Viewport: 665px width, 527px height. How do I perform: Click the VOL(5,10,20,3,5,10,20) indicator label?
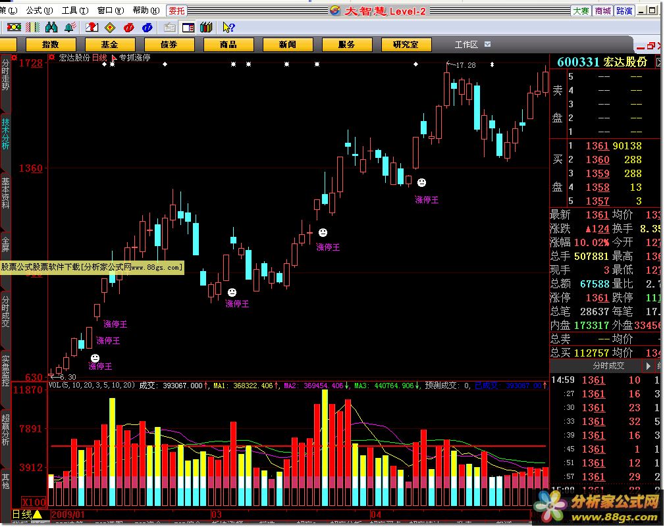coord(92,385)
